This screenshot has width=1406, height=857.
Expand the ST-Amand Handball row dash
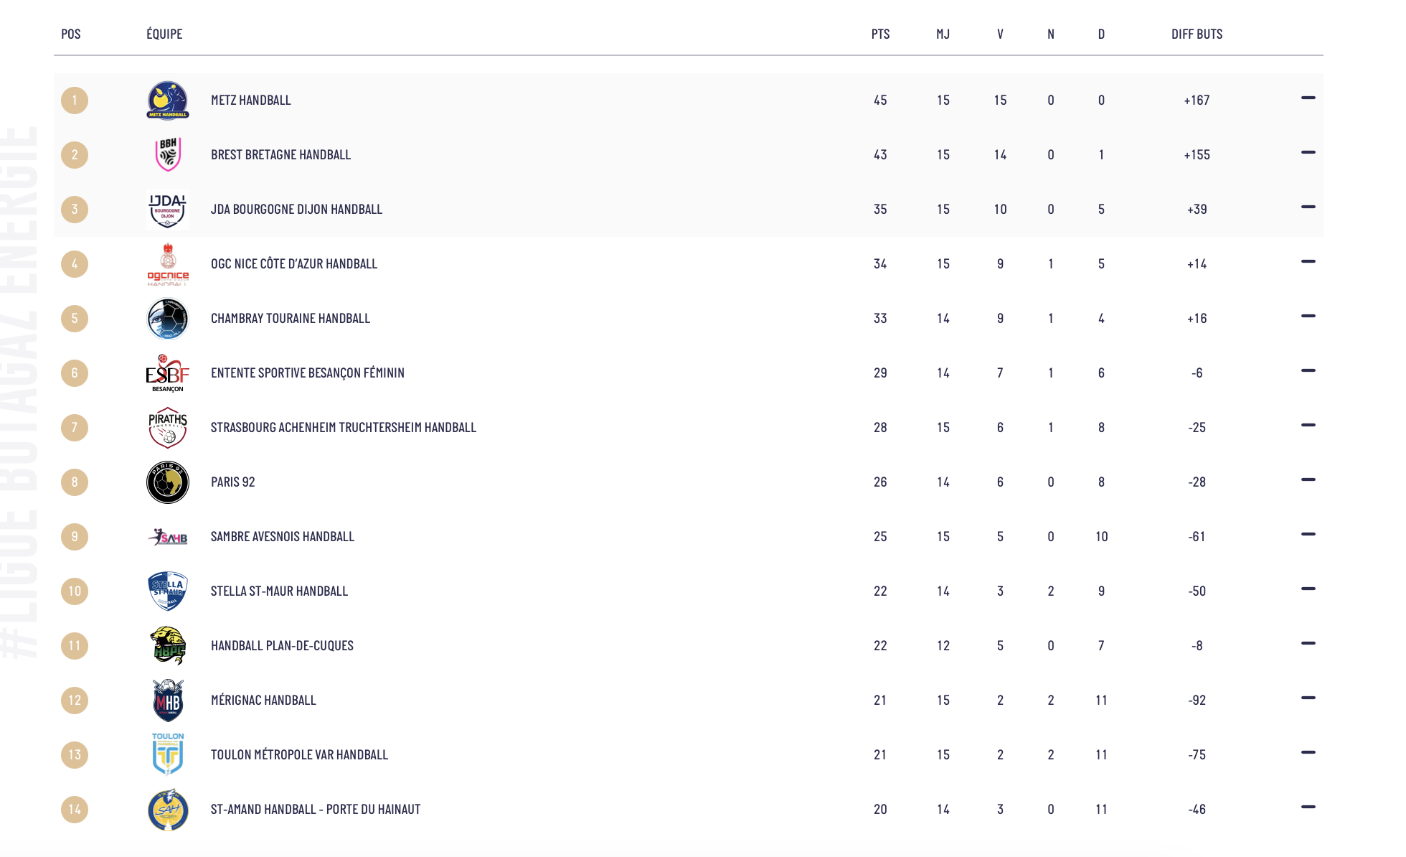(x=1308, y=807)
